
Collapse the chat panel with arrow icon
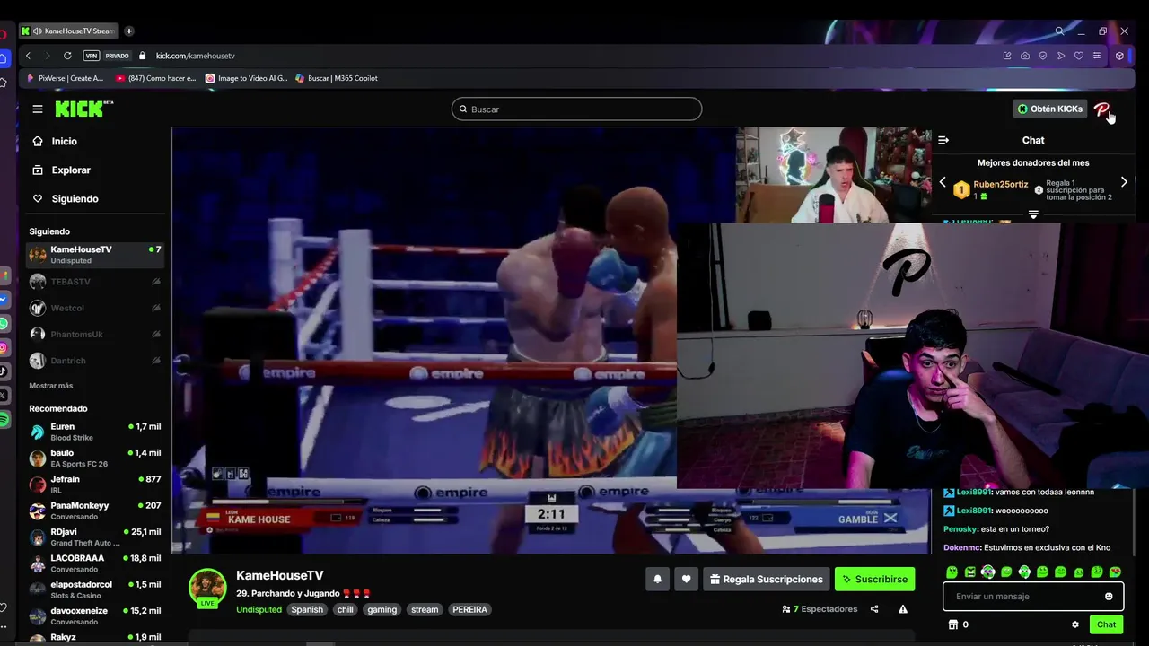click(943, 140)
